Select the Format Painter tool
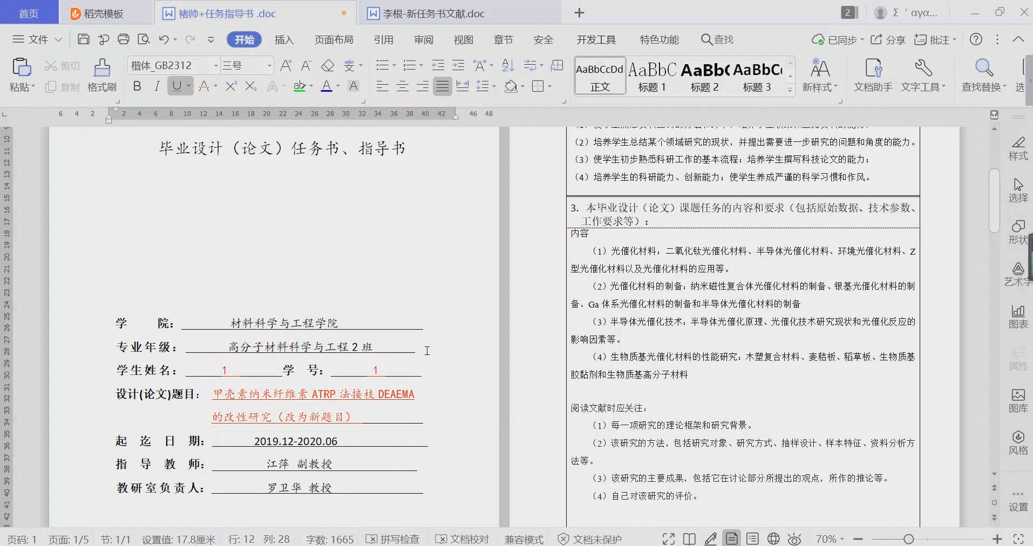This screenshot has width=1033, height=546. coord(101,75)
